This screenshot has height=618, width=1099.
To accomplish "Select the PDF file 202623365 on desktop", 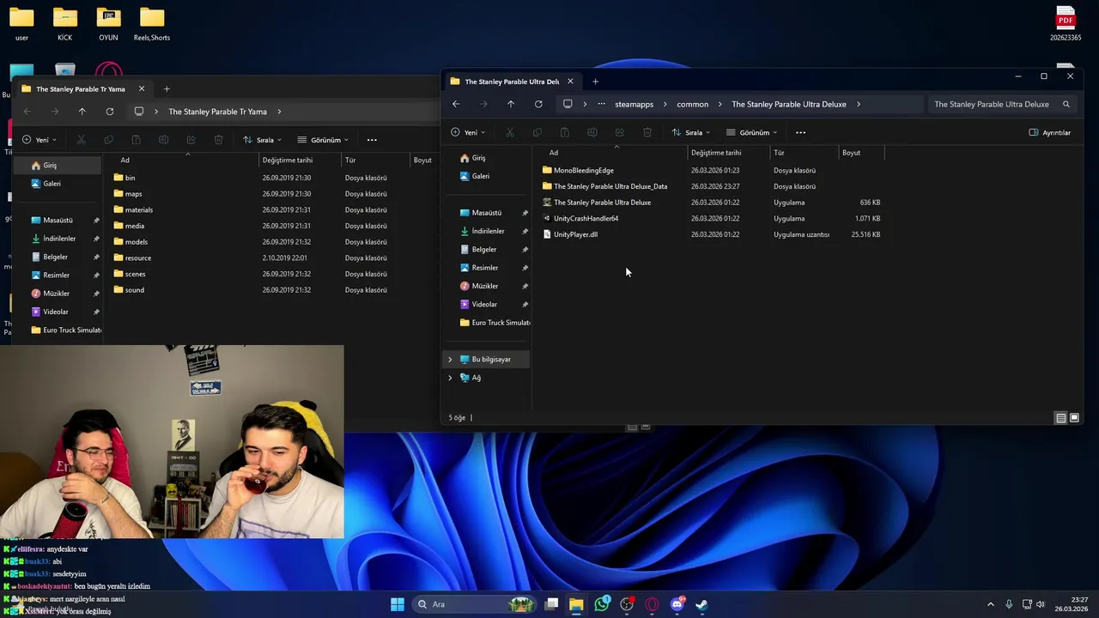I will 1066,23.
